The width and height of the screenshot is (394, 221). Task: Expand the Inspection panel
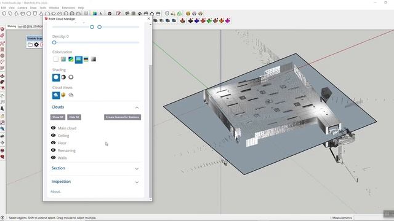click(137, 182)
